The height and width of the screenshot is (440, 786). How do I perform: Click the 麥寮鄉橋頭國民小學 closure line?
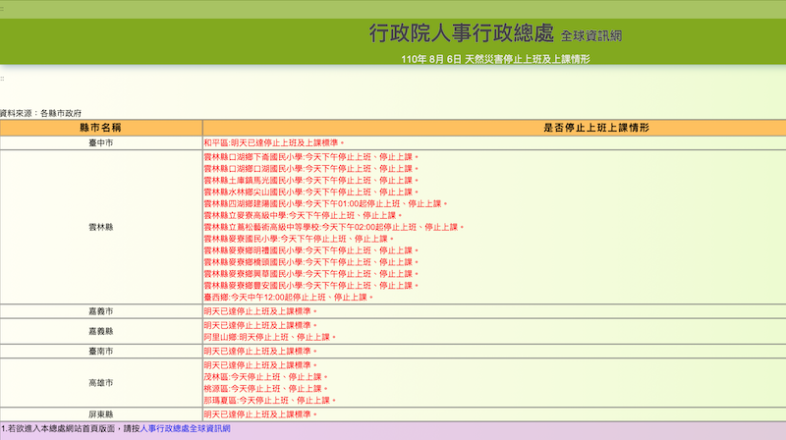pyautogui.click(x=311, y=262)
